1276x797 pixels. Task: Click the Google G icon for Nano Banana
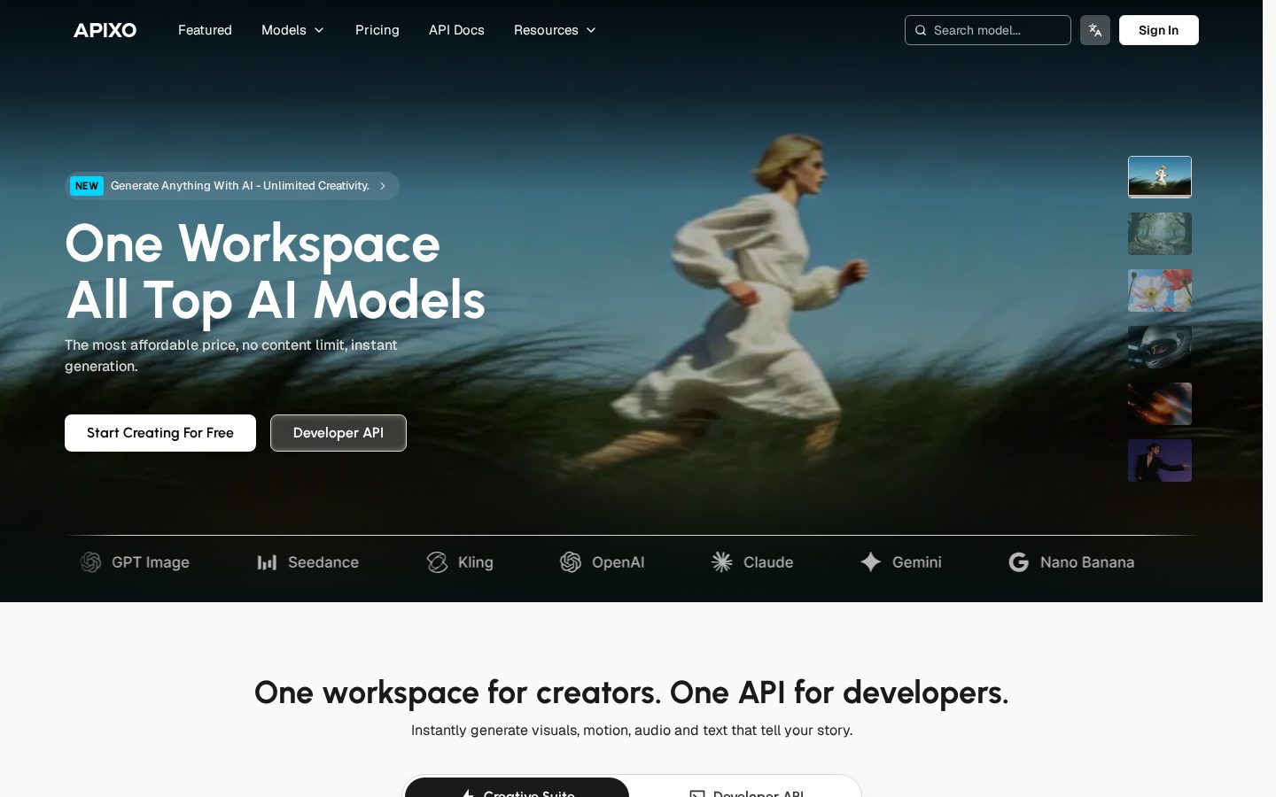click(1019, 562)
